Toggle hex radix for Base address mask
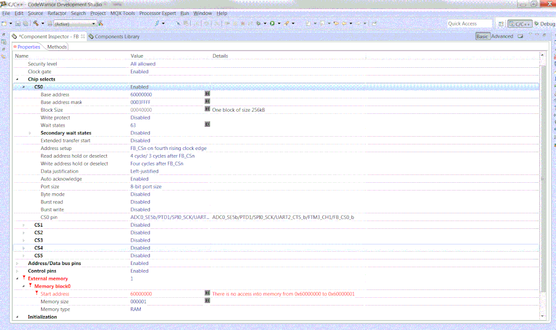The image size is (556, 330). click(x=208, y=102)
